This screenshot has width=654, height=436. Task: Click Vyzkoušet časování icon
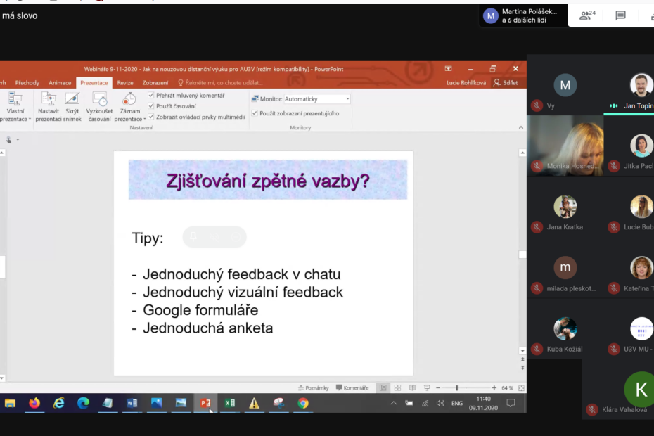click(x=99, y=100)
